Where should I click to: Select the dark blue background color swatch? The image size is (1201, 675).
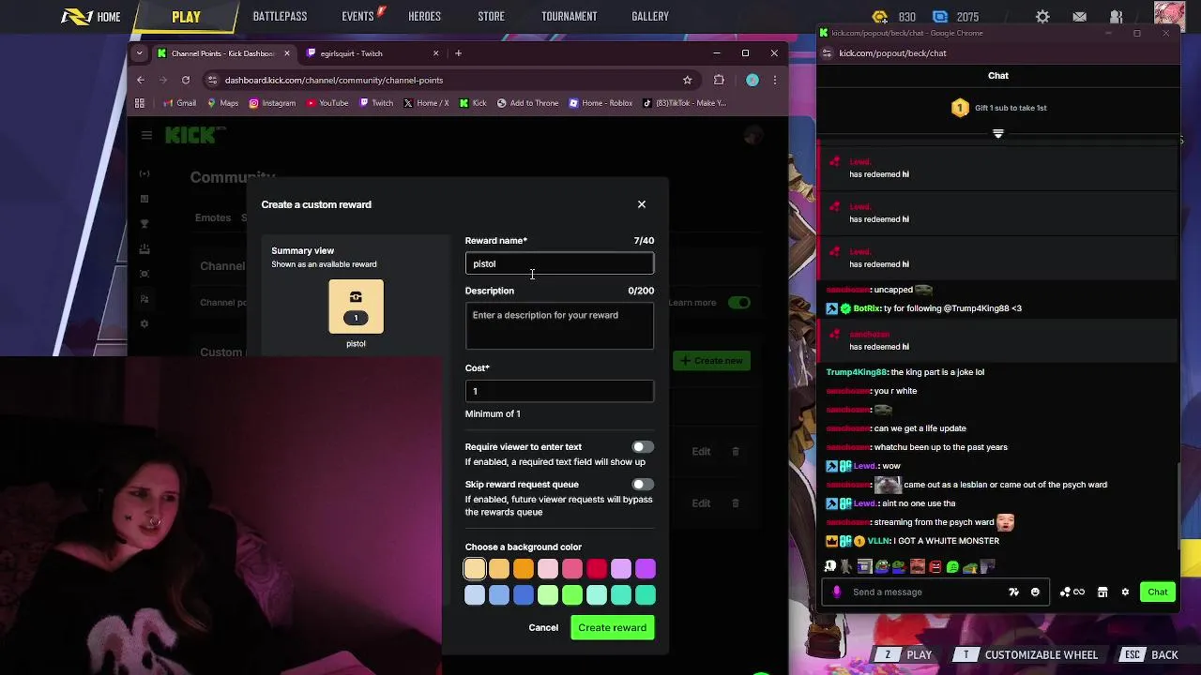[524, 595]
